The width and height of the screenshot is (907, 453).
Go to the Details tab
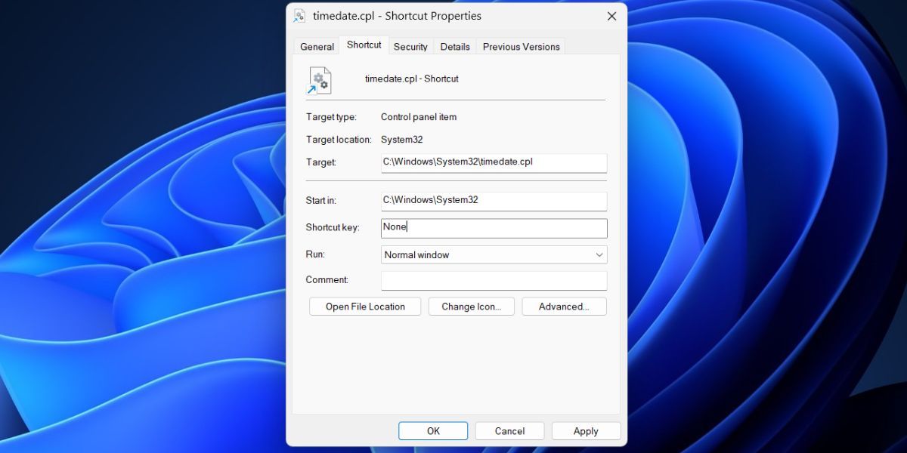[455, 47]
